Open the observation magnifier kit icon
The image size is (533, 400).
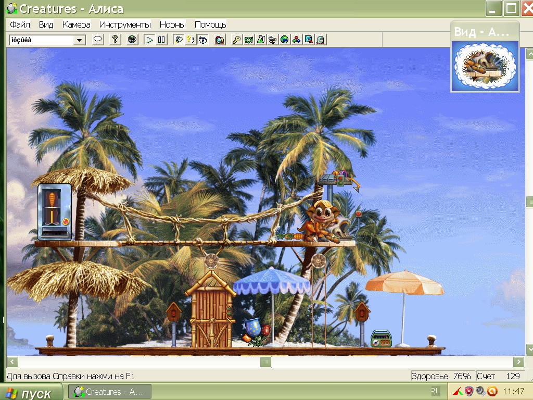[308, 40]
